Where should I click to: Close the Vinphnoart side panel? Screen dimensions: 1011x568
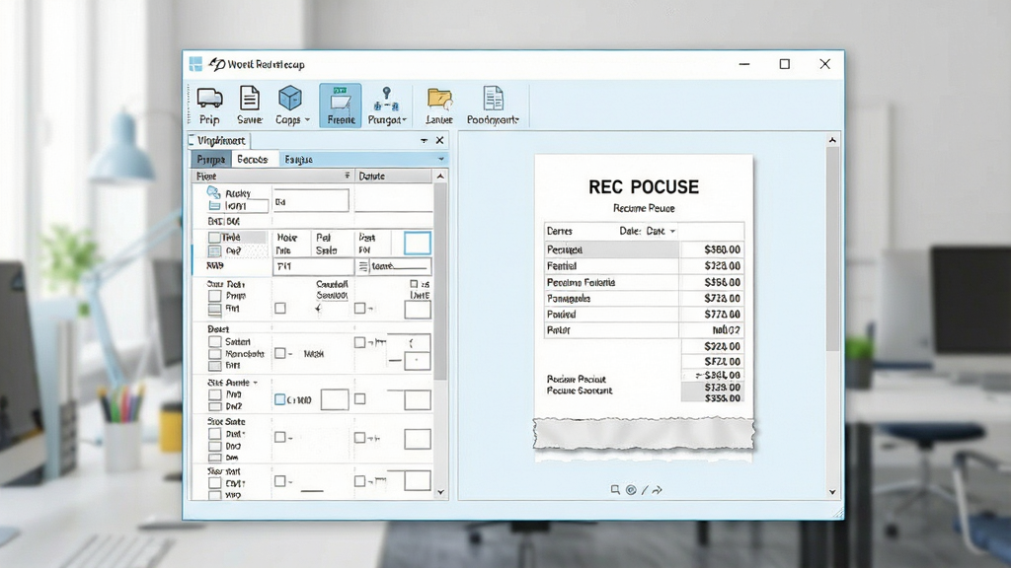[x=439, y=140]
